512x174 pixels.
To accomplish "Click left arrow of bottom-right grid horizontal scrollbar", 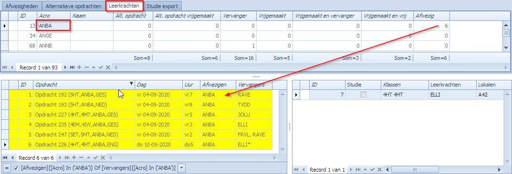I will (388, 169).
